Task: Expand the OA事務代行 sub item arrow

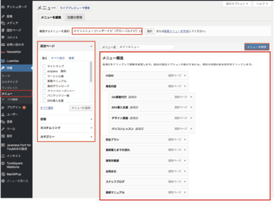Action: 191,97
